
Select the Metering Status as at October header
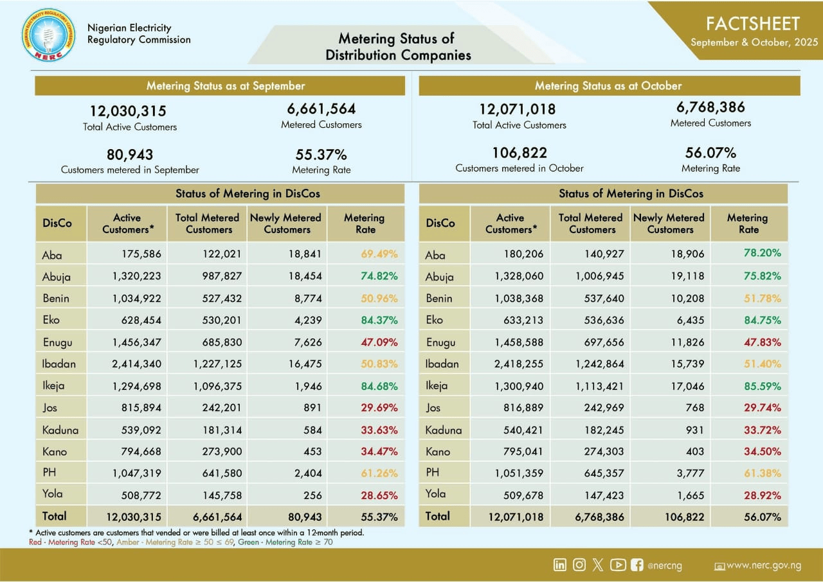[x=609, y=86]
